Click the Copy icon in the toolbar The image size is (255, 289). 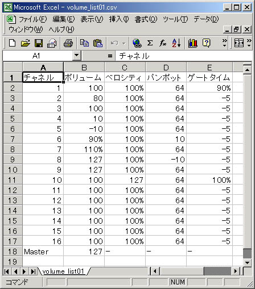pos(84,43)
